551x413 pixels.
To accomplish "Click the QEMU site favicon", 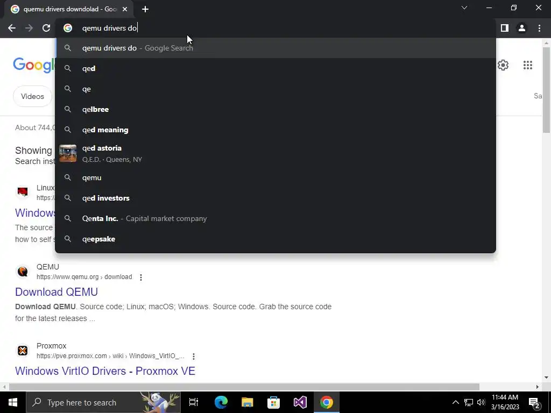I will [x=23, y=272].
